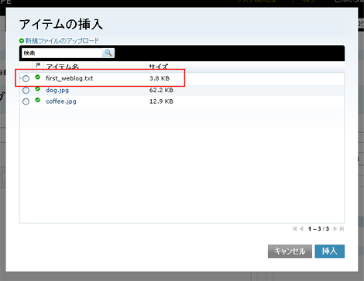The width and height of the screenshot is (364, 281).
Task: Click green plus icon for new file upload
Action: pyautogui.click(x=22, y=41)
